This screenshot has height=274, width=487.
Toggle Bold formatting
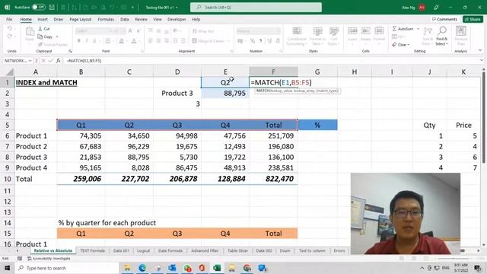pyautogui.click(x=79, y=40)
